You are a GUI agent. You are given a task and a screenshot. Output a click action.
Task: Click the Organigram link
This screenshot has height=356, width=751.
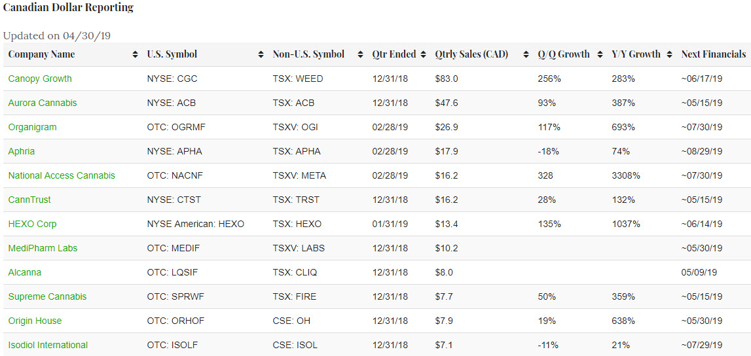[x=32, y=127]
